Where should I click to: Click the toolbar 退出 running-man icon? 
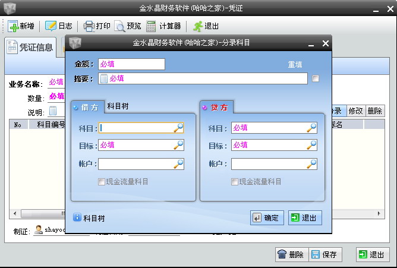(x=198, y=26)
